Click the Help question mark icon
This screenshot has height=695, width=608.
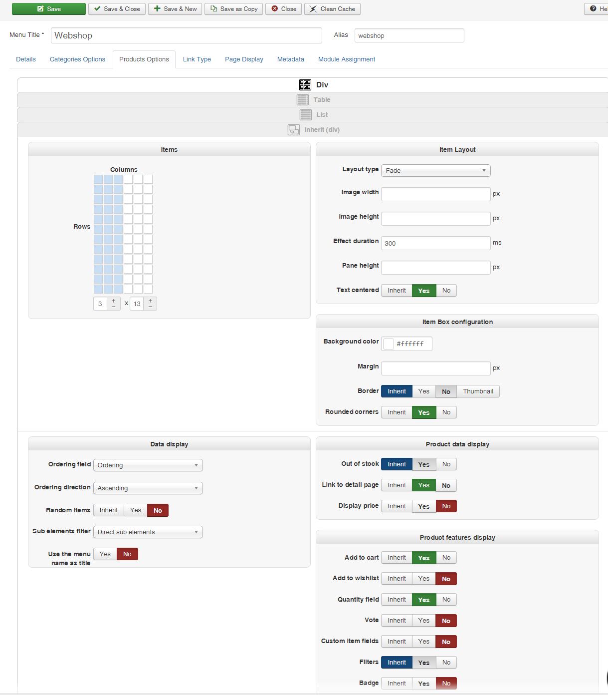coord(593,9)
